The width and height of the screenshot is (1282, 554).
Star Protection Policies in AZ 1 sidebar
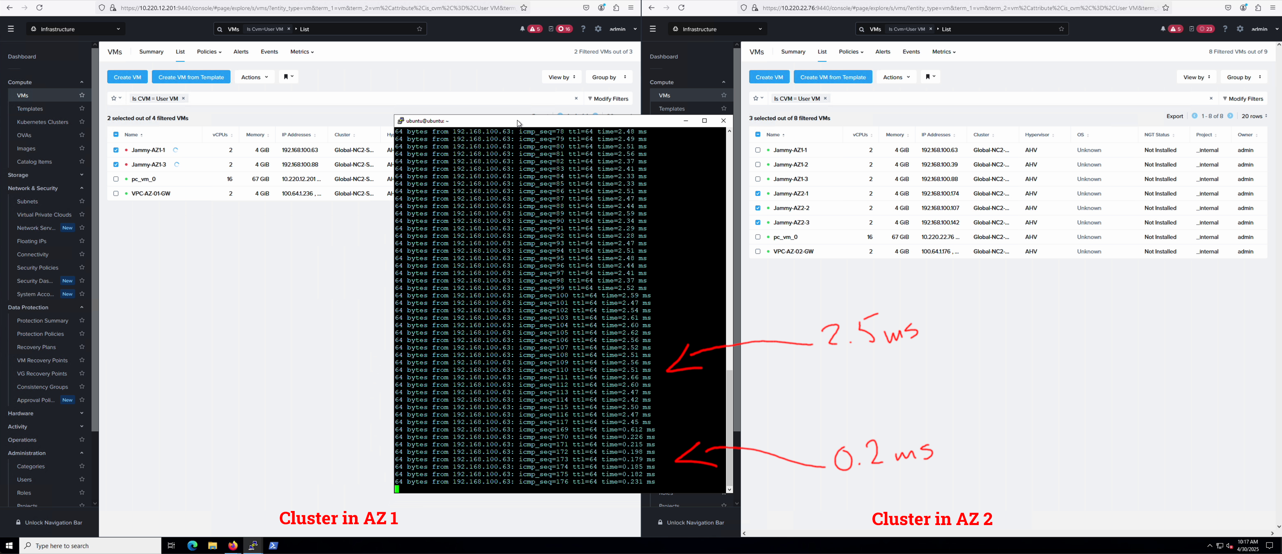pos(82,334)
